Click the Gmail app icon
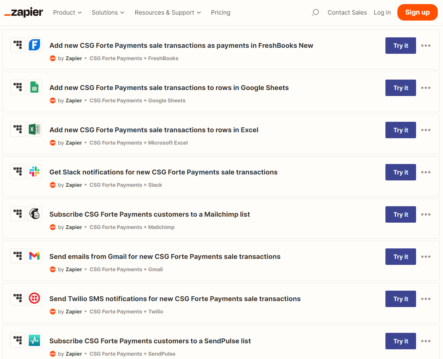This screenshot has width=443, height=359. (34, 256)
